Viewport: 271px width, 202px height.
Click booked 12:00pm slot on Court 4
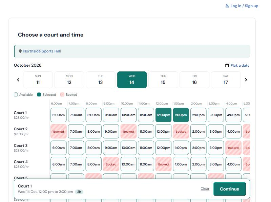[x=163, y=164]
